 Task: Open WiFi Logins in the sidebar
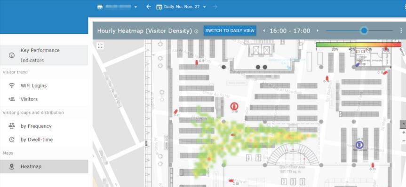[44, 86]
